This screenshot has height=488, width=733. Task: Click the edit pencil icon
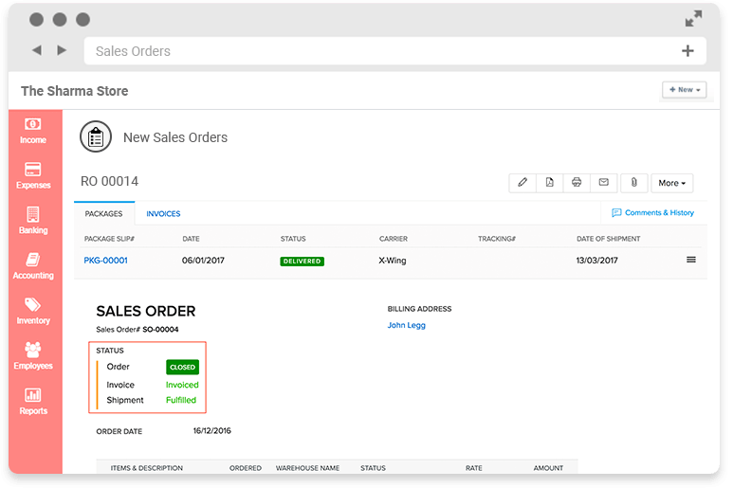522,183
